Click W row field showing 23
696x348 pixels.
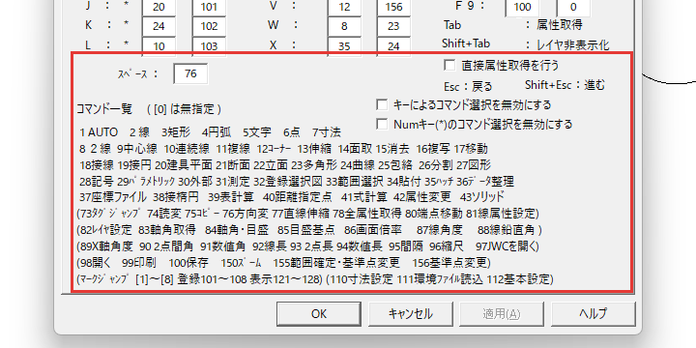pyautogui.click(x=393, y=26)
